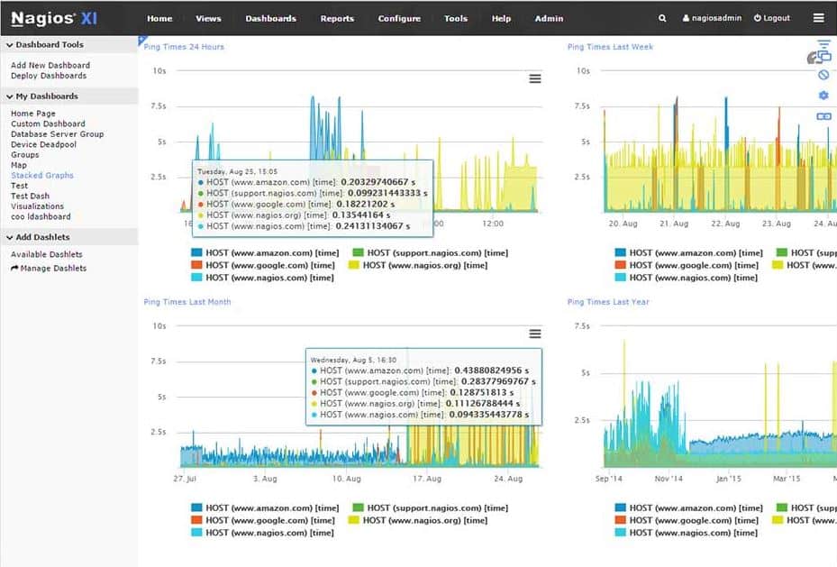The image size is (837, 567).
Task: Toggle www.google.com series in Last Week legend
Action: (687, 265)
